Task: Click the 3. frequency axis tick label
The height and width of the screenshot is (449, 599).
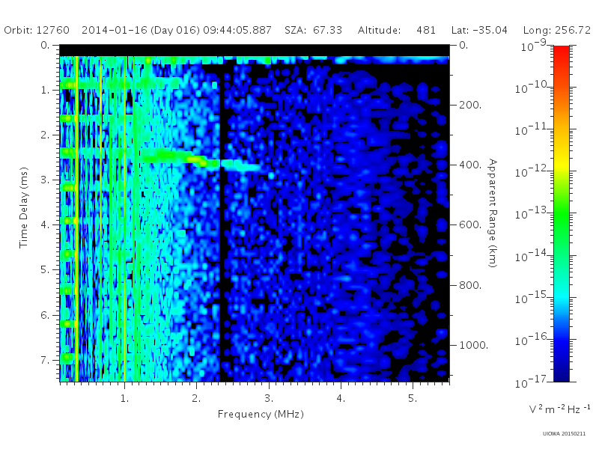Action: coord(269,399)
